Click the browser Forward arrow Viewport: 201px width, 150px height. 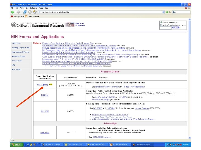[19, 12]
